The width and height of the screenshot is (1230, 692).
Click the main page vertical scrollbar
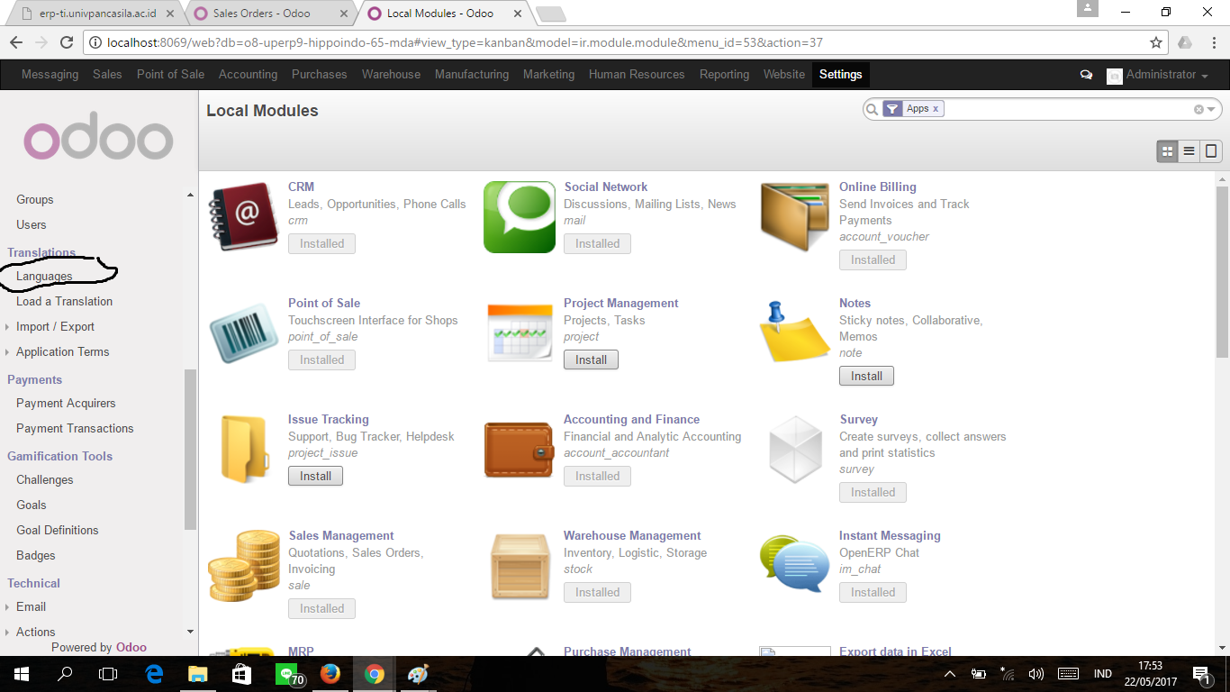click(x=1222, y=272)
